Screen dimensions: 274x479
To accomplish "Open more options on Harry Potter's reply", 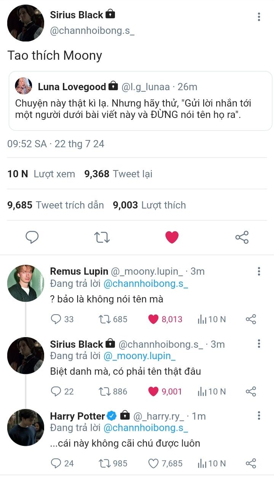I will click(x=259, y=415).
